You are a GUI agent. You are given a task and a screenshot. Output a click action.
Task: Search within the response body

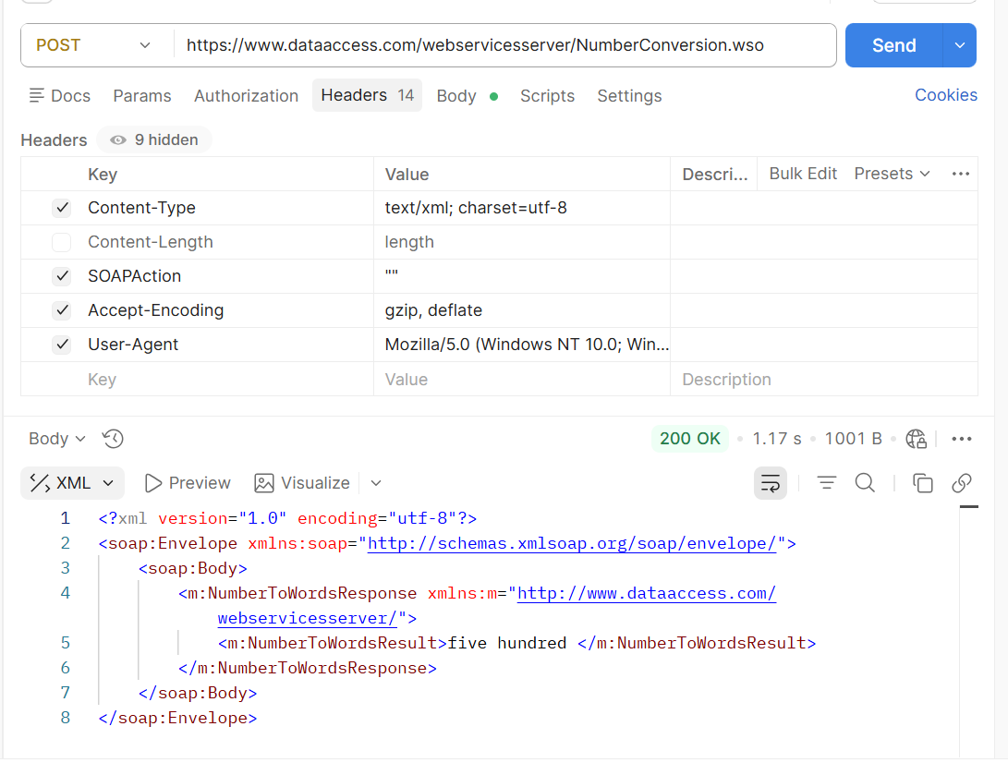(x=866, y=482)
